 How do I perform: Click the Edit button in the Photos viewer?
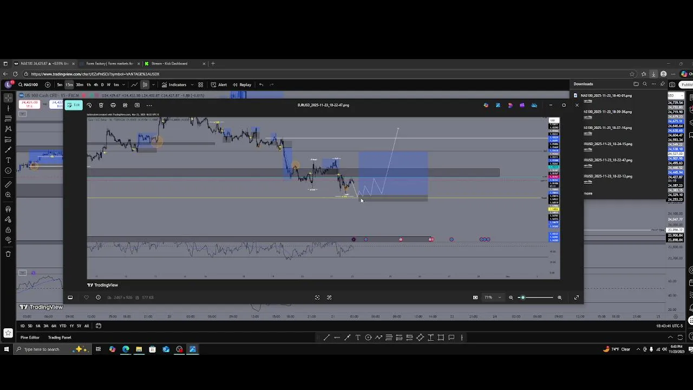tap(74, 105)
